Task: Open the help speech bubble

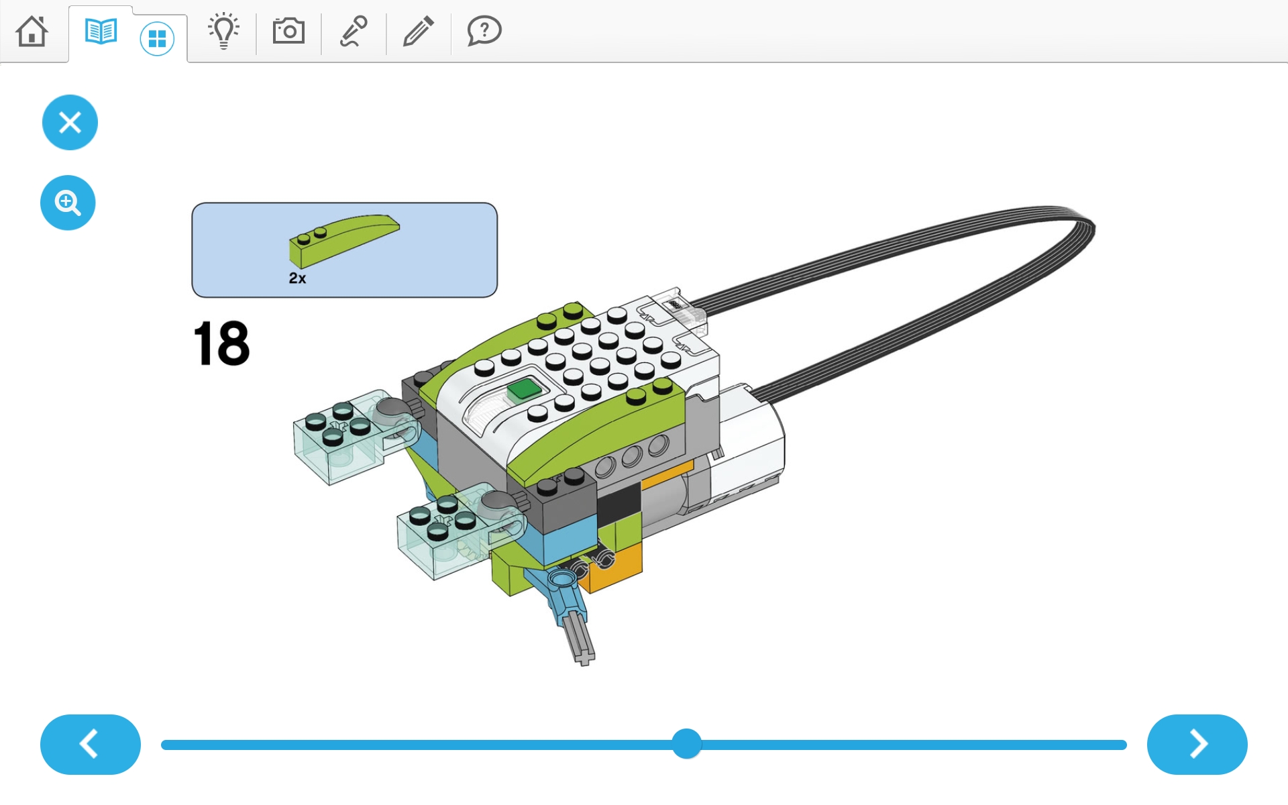Action: point(484,31)
